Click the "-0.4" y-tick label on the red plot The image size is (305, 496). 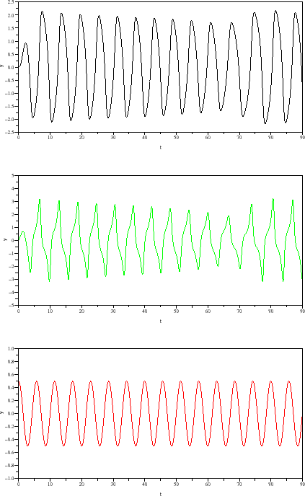click(10, 439)
